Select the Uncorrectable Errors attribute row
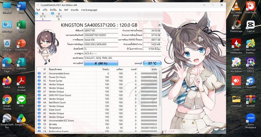 click(x=98, y=73)
